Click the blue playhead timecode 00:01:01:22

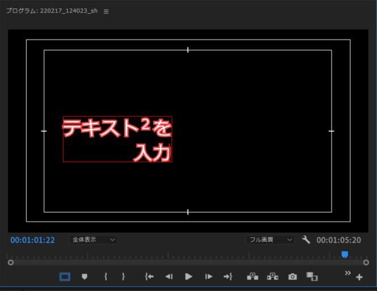32,240
